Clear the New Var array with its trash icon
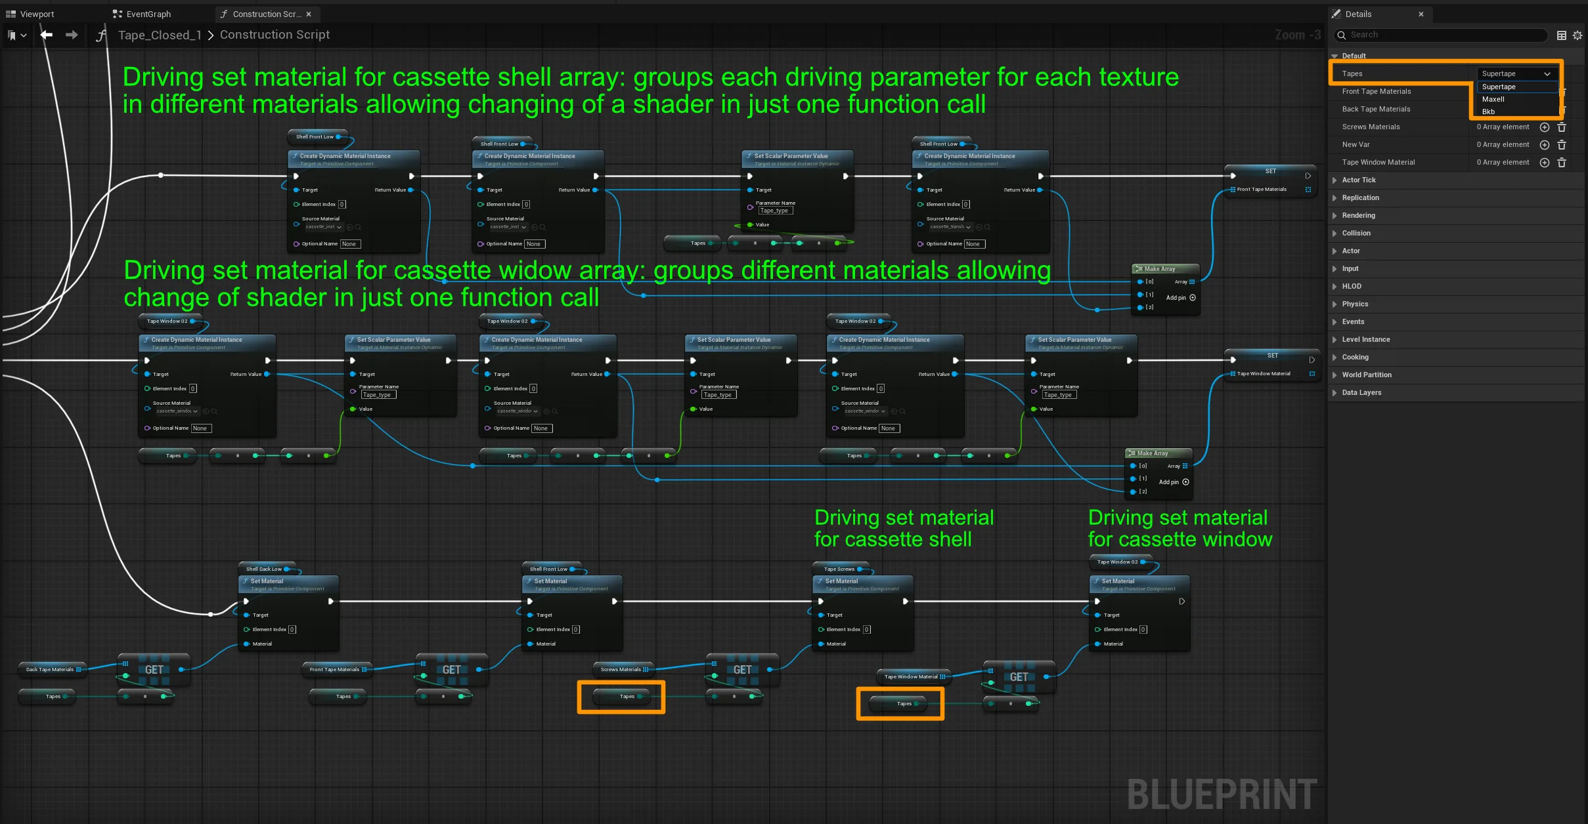This screenshot has height=824, width=1588. [1562, 144]
